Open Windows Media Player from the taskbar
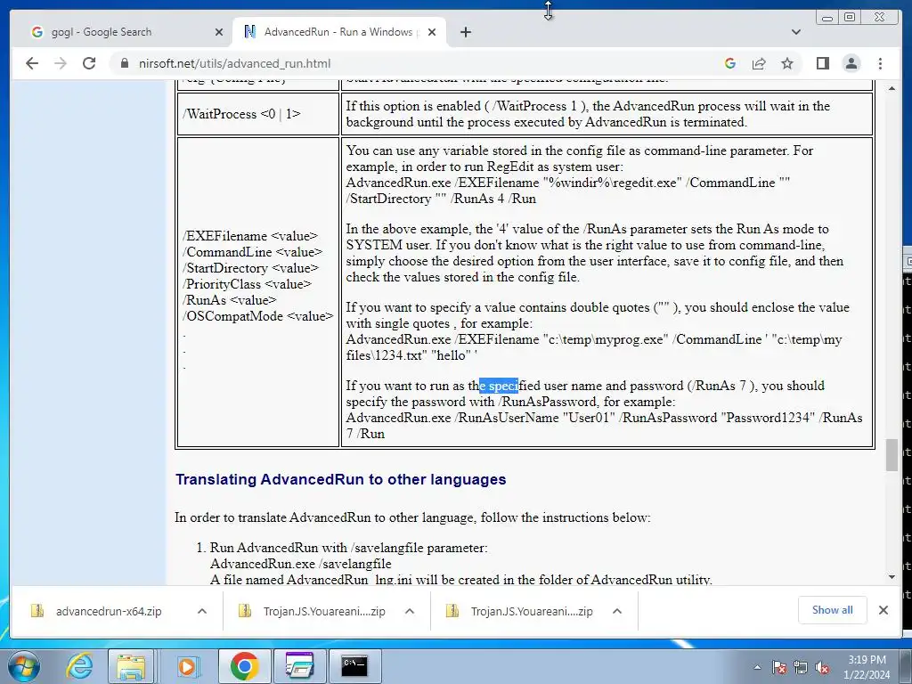The height and width of the screenshot is (684, 912). (x=187, y=666)
